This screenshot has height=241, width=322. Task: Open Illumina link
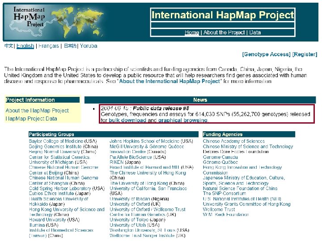click(x=37, y=225)
